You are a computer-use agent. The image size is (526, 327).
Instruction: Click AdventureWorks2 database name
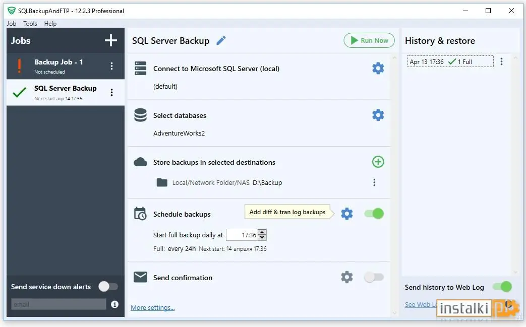pos(179,133)
